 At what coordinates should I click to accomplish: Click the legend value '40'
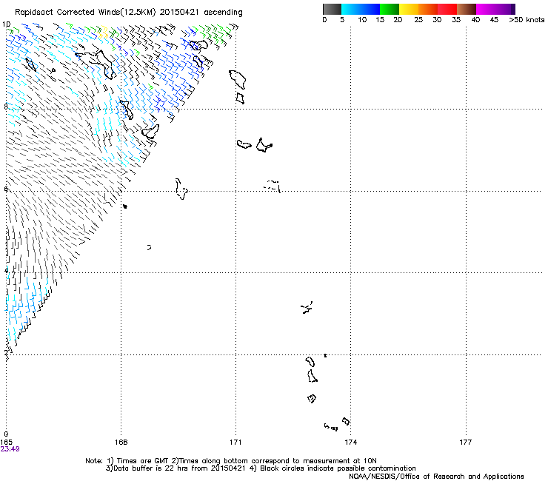coord(475,20)
